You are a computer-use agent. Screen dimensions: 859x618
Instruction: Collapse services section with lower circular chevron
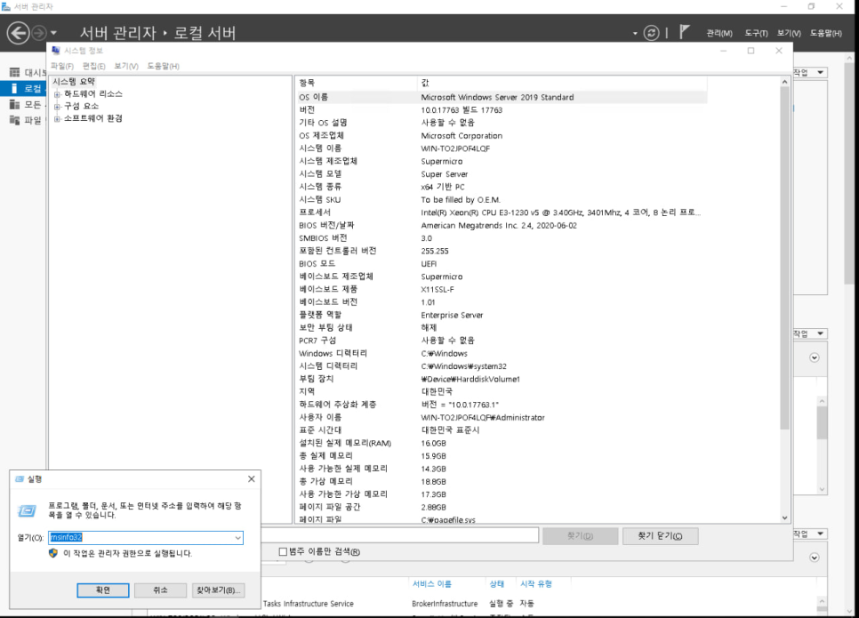point(815,558)
